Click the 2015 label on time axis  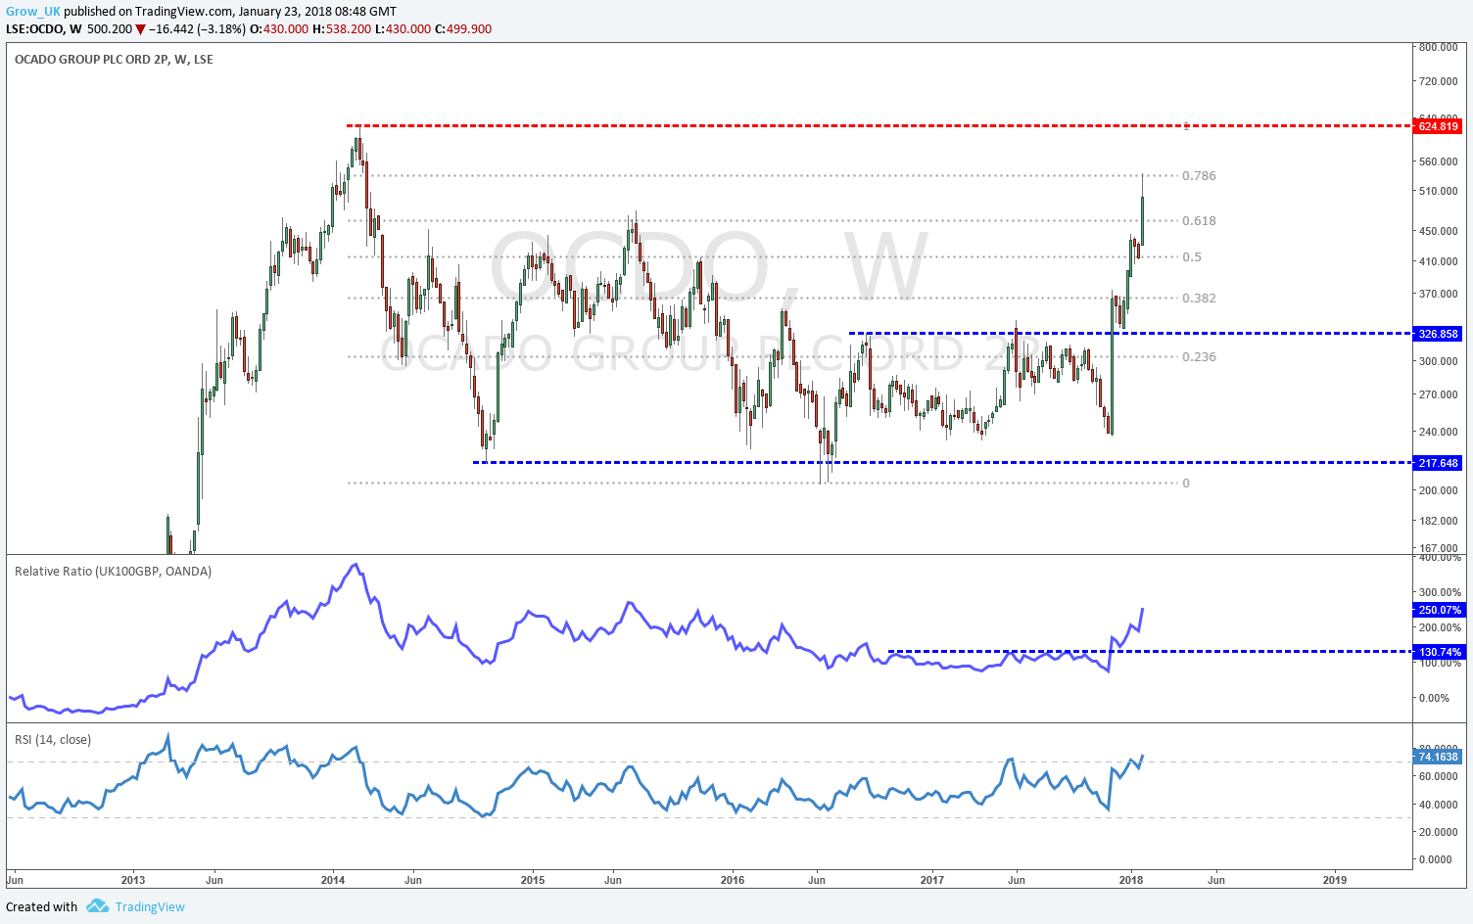533,880
